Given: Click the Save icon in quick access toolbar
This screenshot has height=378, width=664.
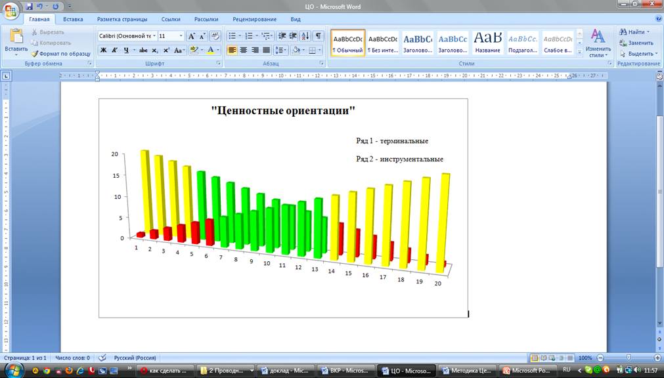Looking at the screenshot, I should coord(29,6).
